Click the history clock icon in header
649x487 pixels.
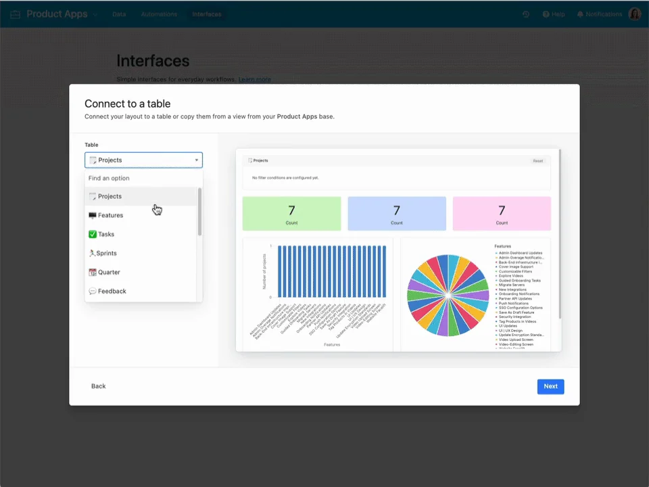526,14
